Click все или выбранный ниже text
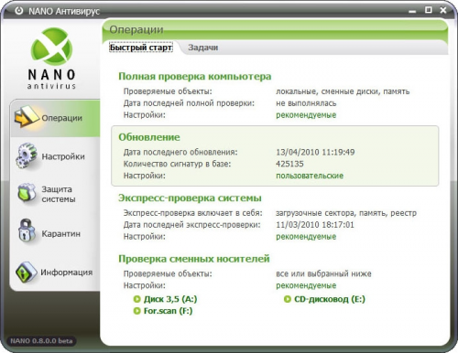This screenshot has height=353, width=458. pos(323,273)
